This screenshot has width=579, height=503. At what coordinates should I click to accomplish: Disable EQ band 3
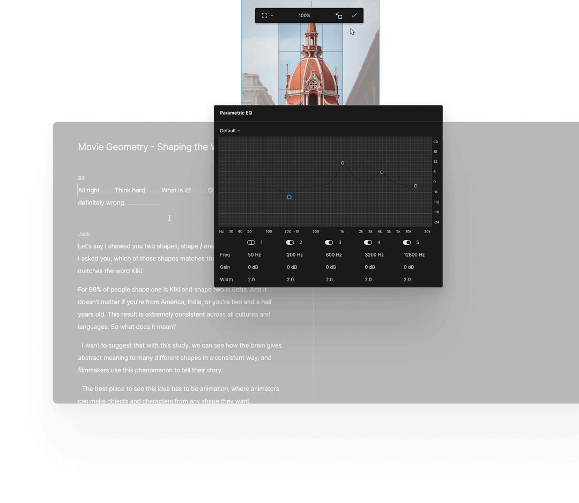329,242
